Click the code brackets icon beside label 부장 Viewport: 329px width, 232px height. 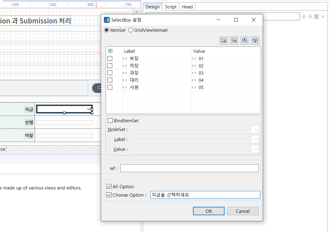(125, 59)
